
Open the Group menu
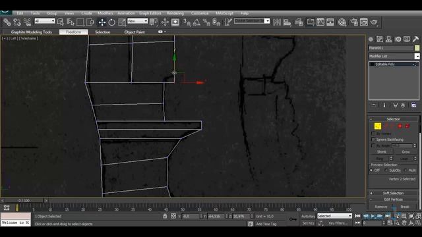[52, 13]
